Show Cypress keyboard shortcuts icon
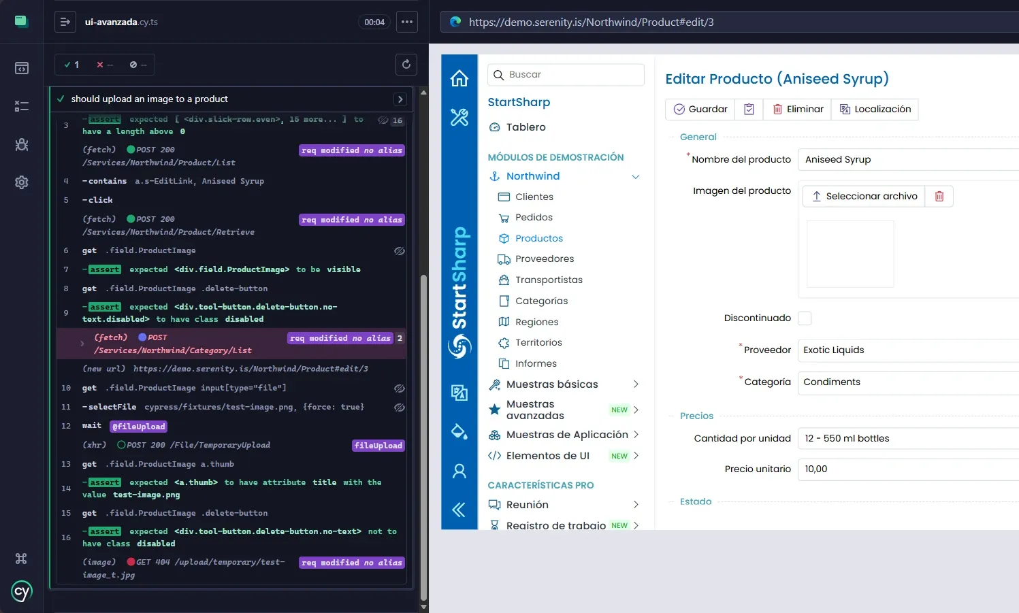1019x613 pixels. [x=21, y=559]
